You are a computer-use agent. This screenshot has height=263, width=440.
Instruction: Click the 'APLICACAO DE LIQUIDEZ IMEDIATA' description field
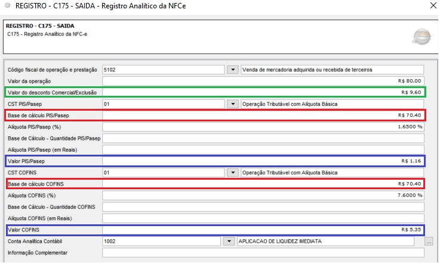pos(325,241)
